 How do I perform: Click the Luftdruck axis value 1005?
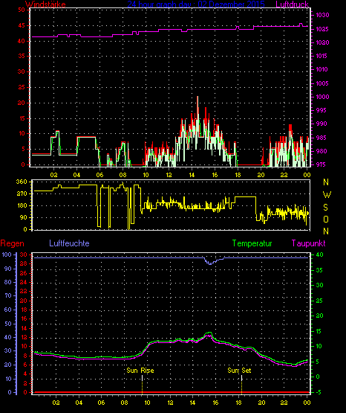pyautogui.click(x=322, y=83)
